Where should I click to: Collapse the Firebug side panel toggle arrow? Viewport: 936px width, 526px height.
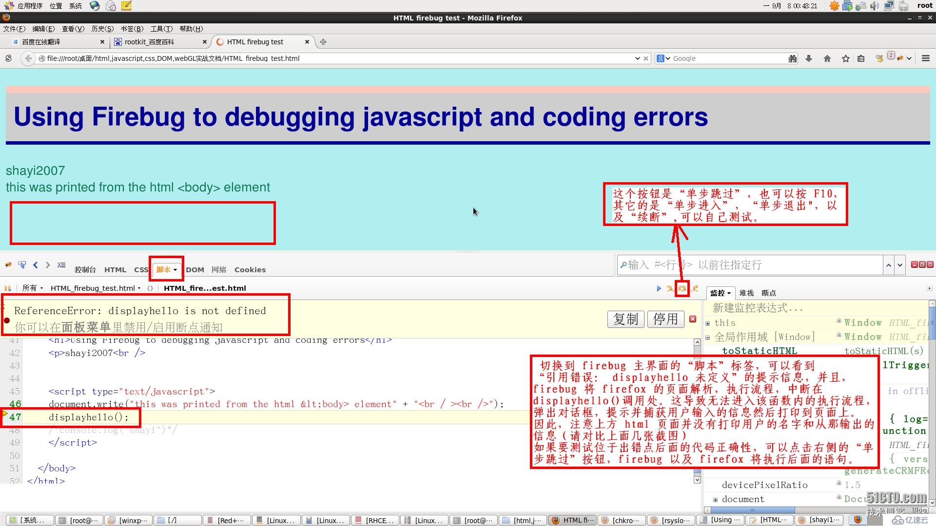pos(929,289)
